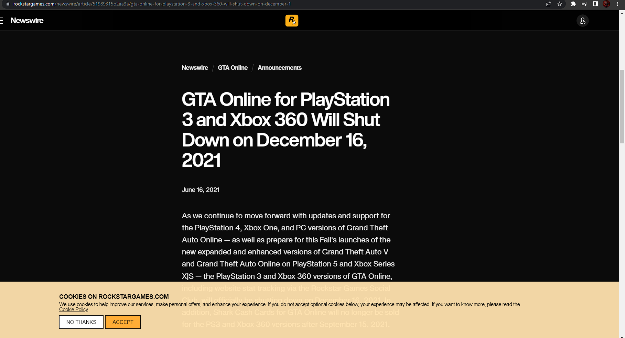Viewport: 625px width, 338px height.
Task: Open the Cookie Policy link
Action: pyautogui.click(x=74, y=309)
